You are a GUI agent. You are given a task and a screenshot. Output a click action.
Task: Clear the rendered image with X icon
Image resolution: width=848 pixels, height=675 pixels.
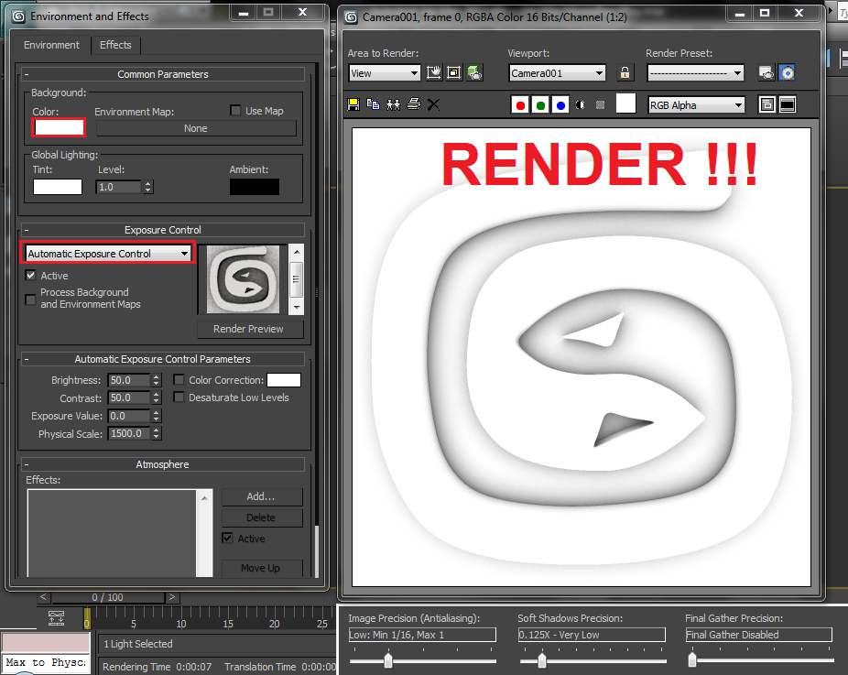[x=433, y=104]
